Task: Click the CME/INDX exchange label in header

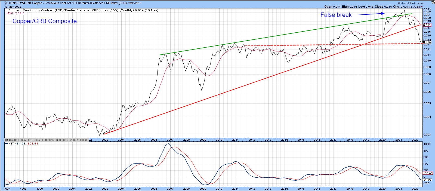Action: (135, 3)
